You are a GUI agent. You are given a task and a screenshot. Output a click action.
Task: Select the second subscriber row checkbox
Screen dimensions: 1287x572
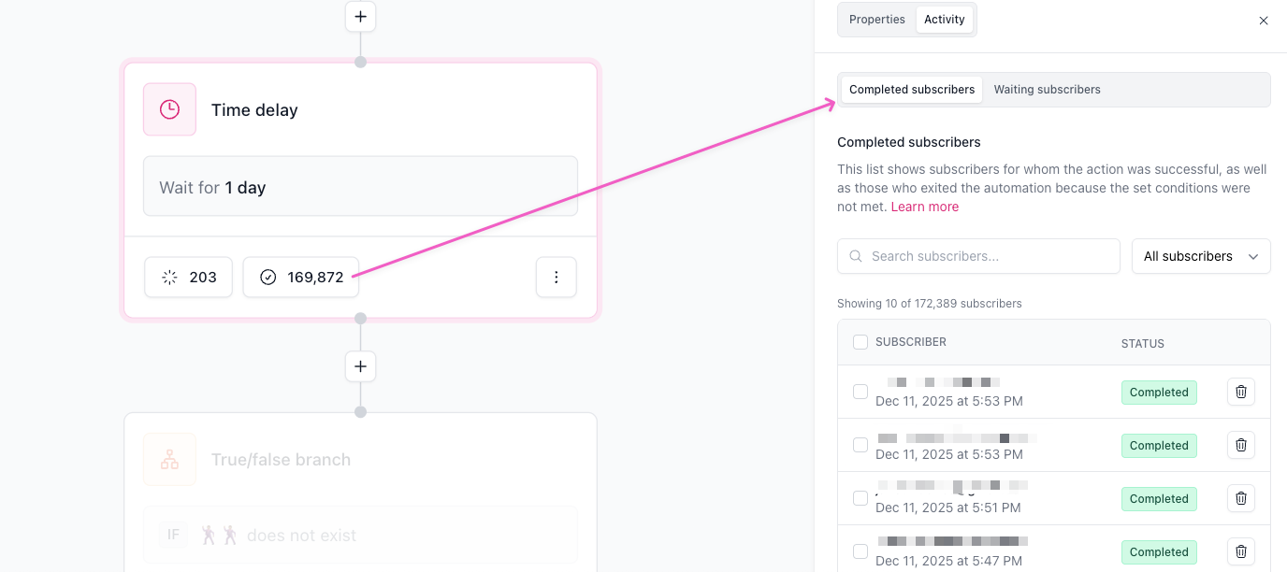pos(860,445)
